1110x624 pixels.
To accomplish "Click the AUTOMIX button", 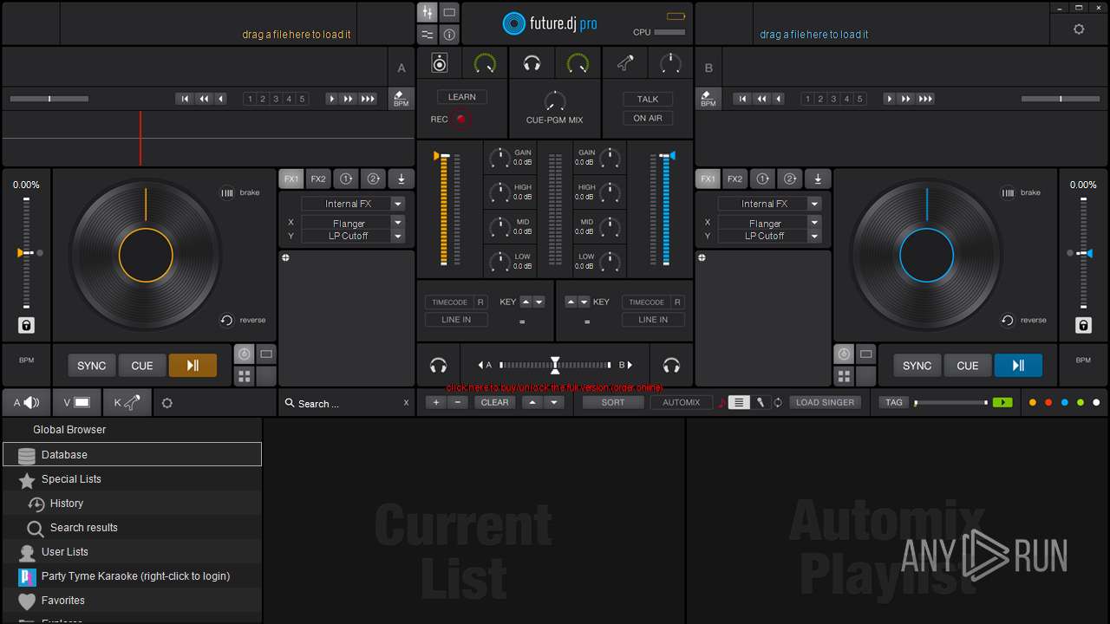I will pos(682,402).
